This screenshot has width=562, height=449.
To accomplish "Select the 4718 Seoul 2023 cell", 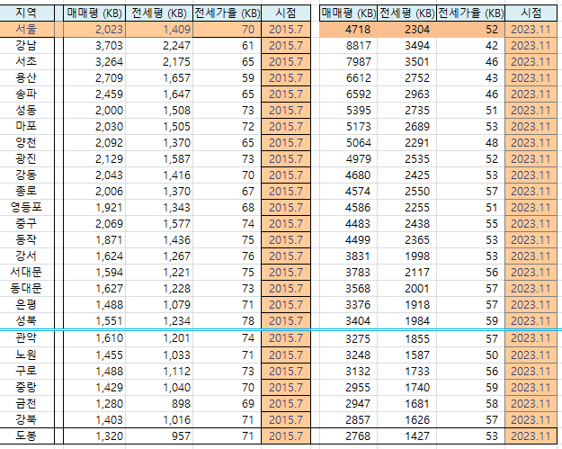I will point(348,30).
